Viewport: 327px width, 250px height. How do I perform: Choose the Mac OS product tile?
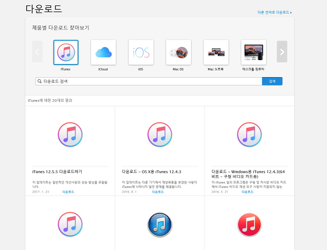coord(179,52)
